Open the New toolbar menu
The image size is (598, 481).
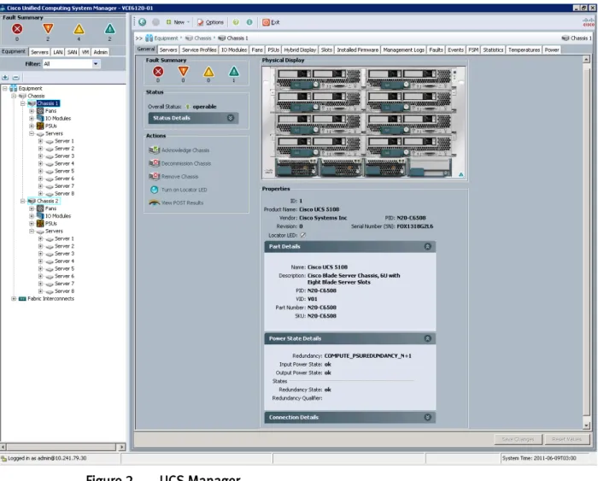coord(178,22)
